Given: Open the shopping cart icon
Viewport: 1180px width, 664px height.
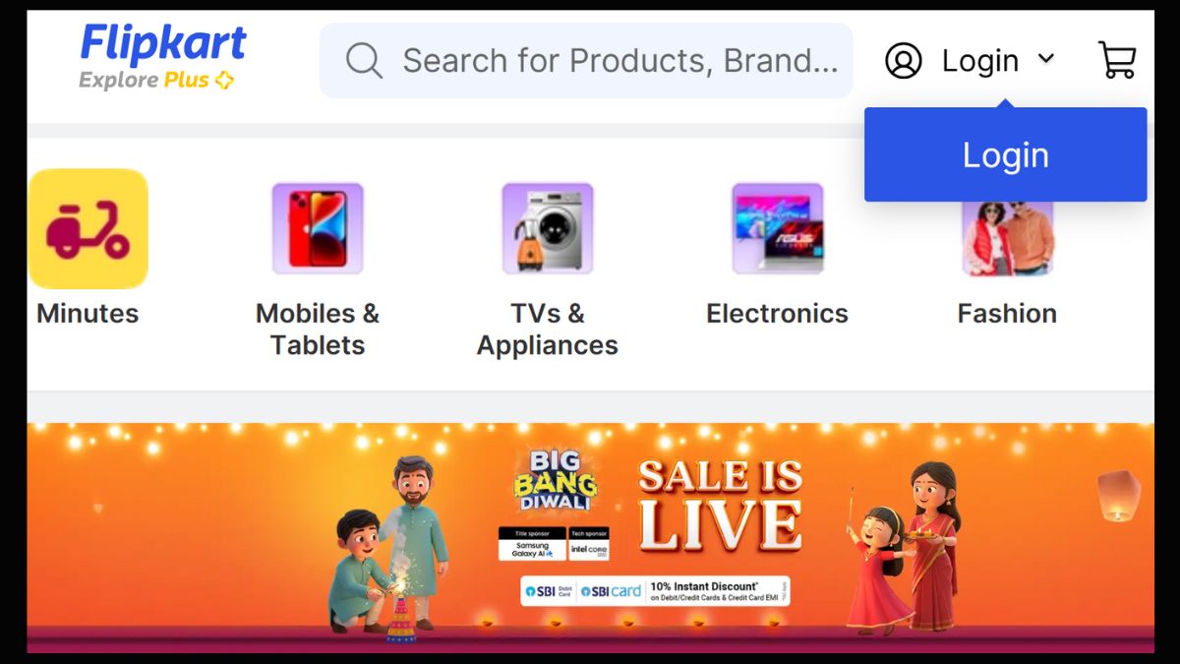Looking at the screenshot, I should point(1117,60).
